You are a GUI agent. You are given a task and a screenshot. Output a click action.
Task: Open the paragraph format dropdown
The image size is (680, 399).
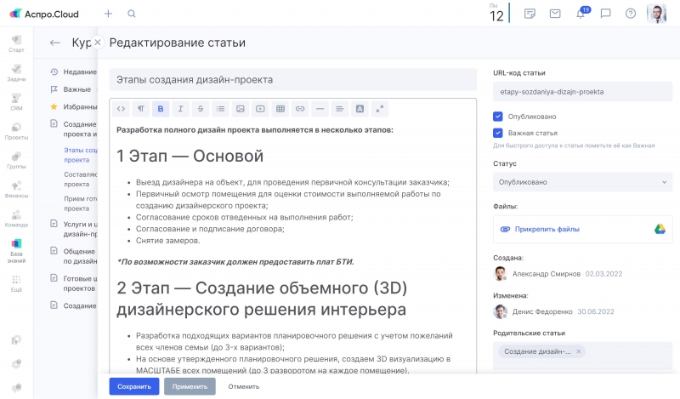pos(140,109)
